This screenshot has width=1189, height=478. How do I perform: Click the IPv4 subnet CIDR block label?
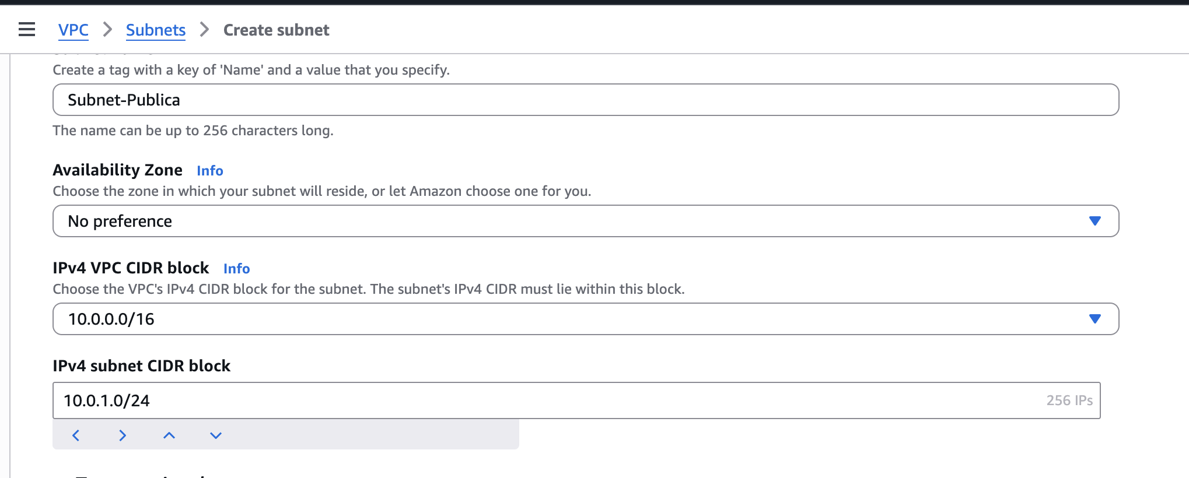(x=142, y=365)
